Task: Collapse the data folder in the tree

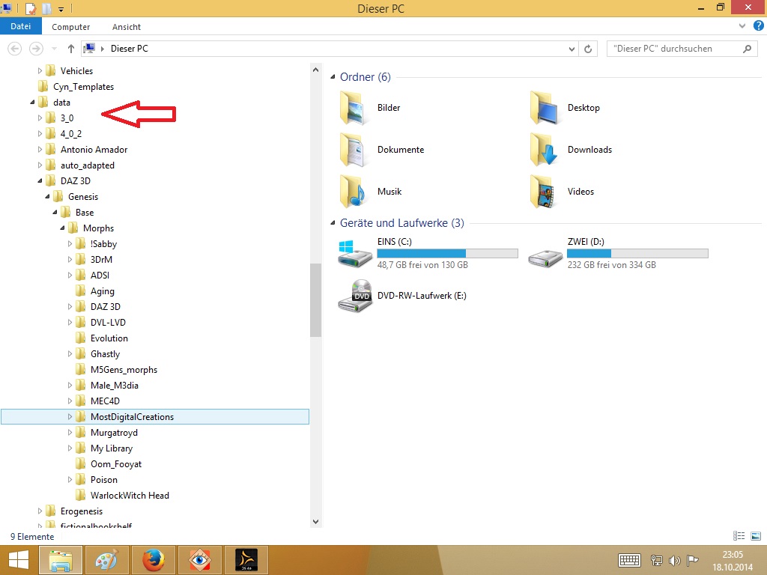Action: (x=33, y=102)
